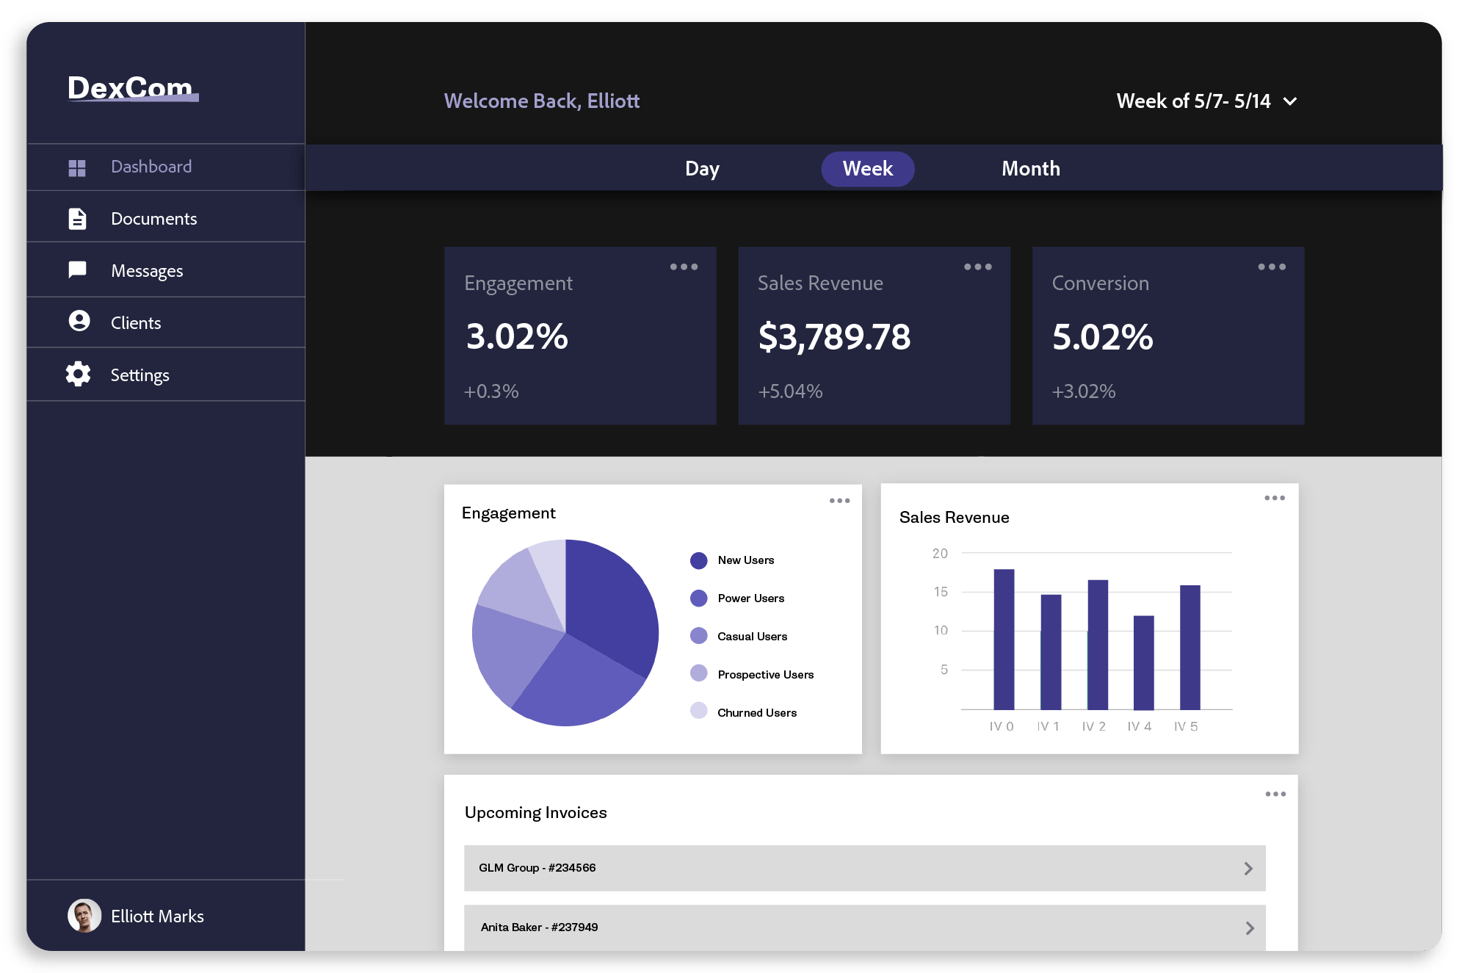Open the Upcoming Invoices options menu

click(1275, 794)
